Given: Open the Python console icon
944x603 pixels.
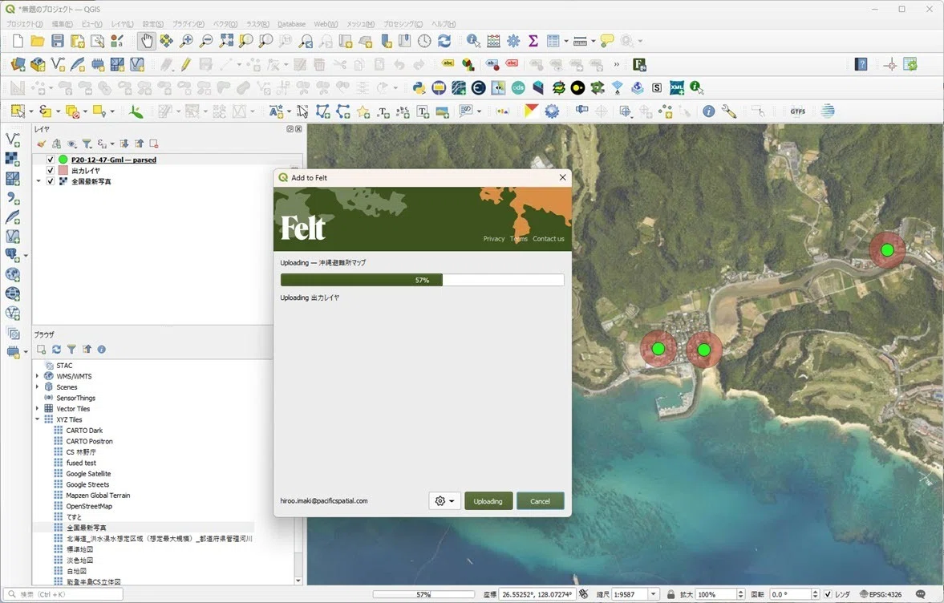Looking at the screenshot, I should pyautogui.click(x=419, y=88).
